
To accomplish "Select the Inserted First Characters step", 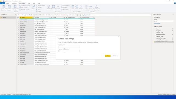I will coord(162,40).
